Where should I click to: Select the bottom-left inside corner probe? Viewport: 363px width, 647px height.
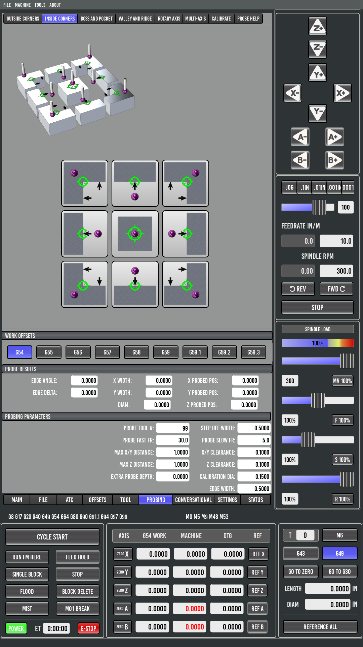pyautogui.click(x=85, y=284)
